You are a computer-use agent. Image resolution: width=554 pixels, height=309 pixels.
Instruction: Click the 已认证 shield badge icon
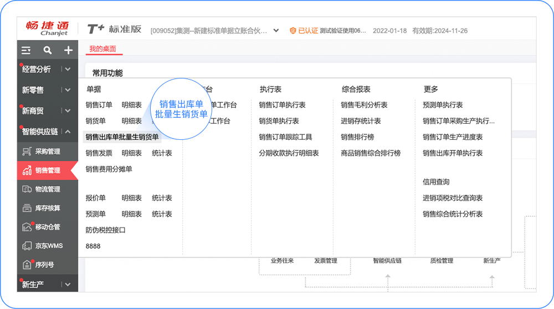[293, 30]
